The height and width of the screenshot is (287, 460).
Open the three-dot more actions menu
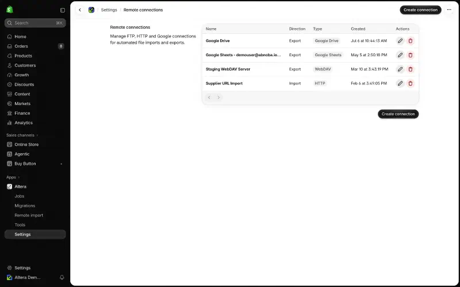point(449,10)
